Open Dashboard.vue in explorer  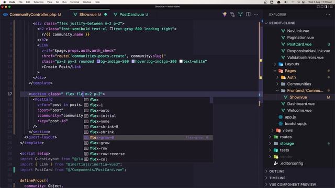[300, 104]
